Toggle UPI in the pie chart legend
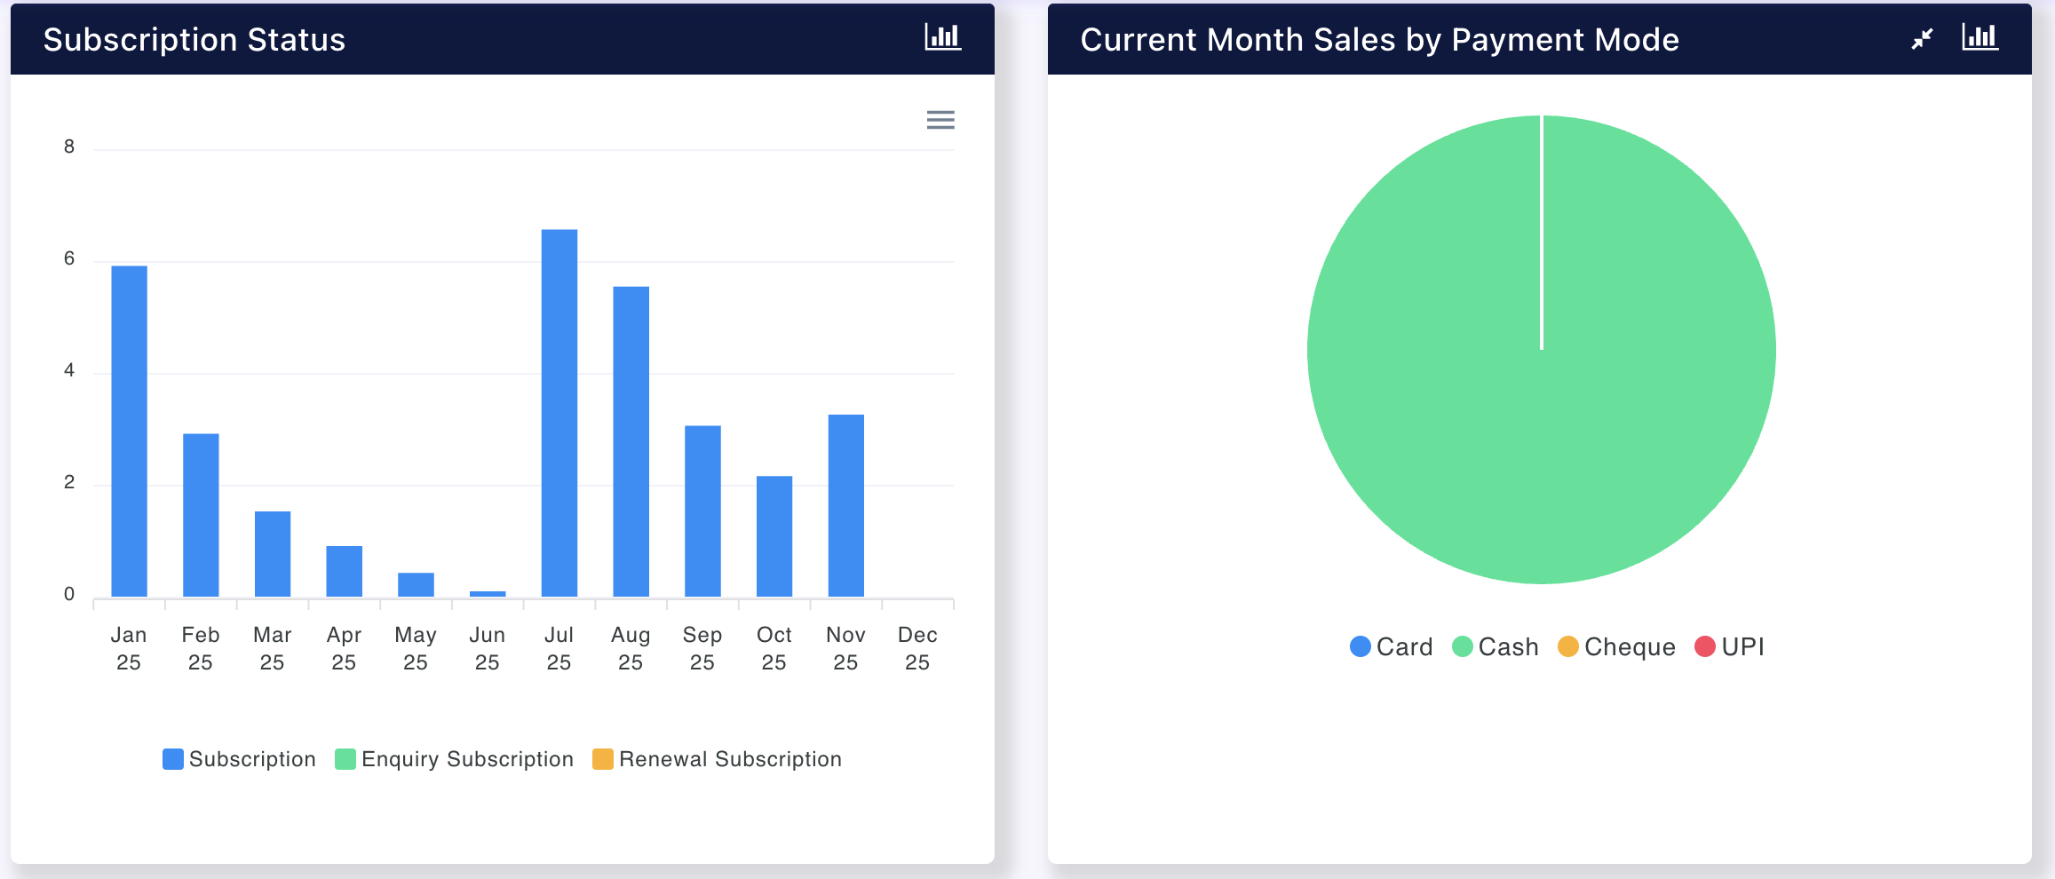This screenshot has width=2055, height=879. (1730, 646)
